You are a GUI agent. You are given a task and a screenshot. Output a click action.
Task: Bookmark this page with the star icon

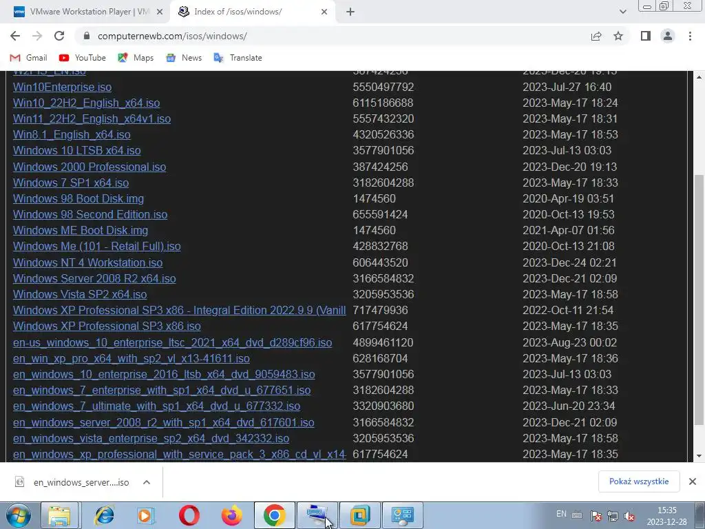pyautogui.click(x=618, y=36)
